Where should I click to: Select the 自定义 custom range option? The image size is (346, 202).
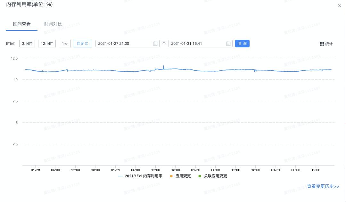click(x=83, y=44)
